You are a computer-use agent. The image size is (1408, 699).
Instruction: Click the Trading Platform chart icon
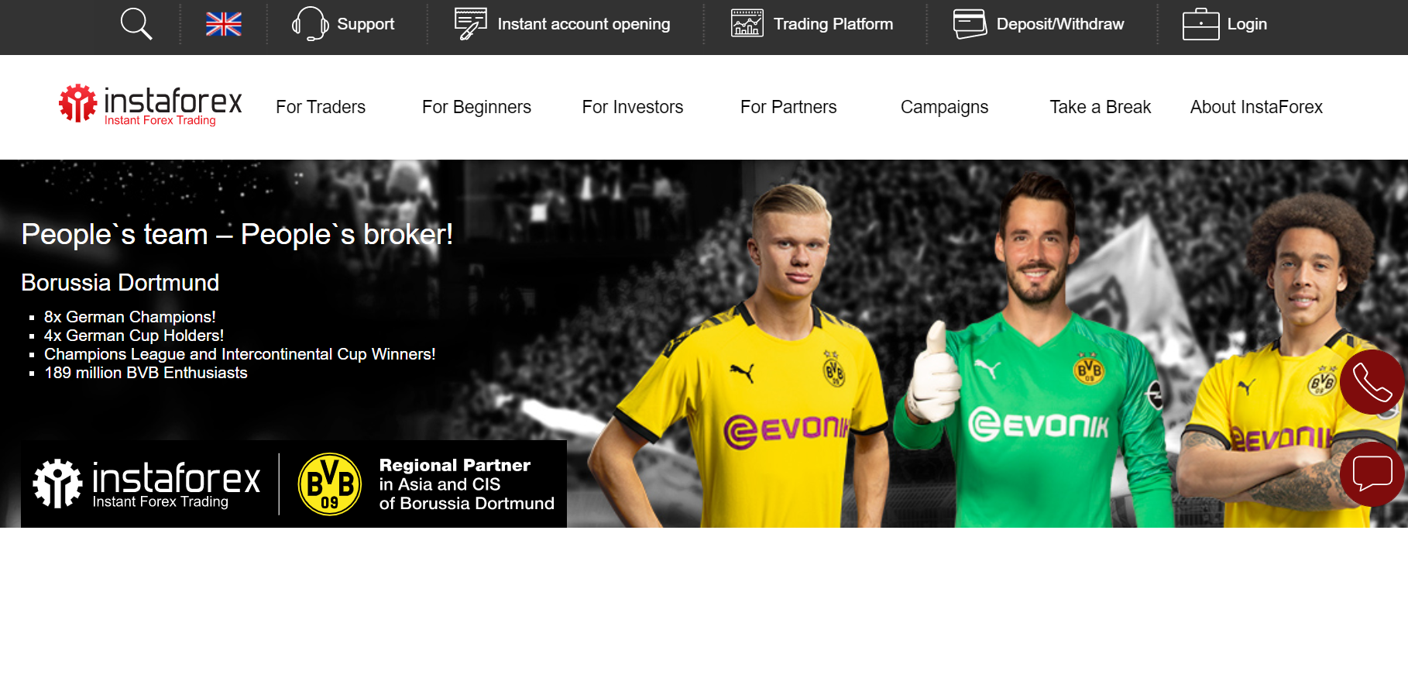pyautogui.click(x=747, y=24)
